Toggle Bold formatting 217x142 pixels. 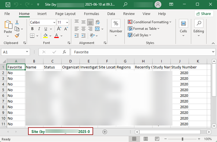(32, 29)
